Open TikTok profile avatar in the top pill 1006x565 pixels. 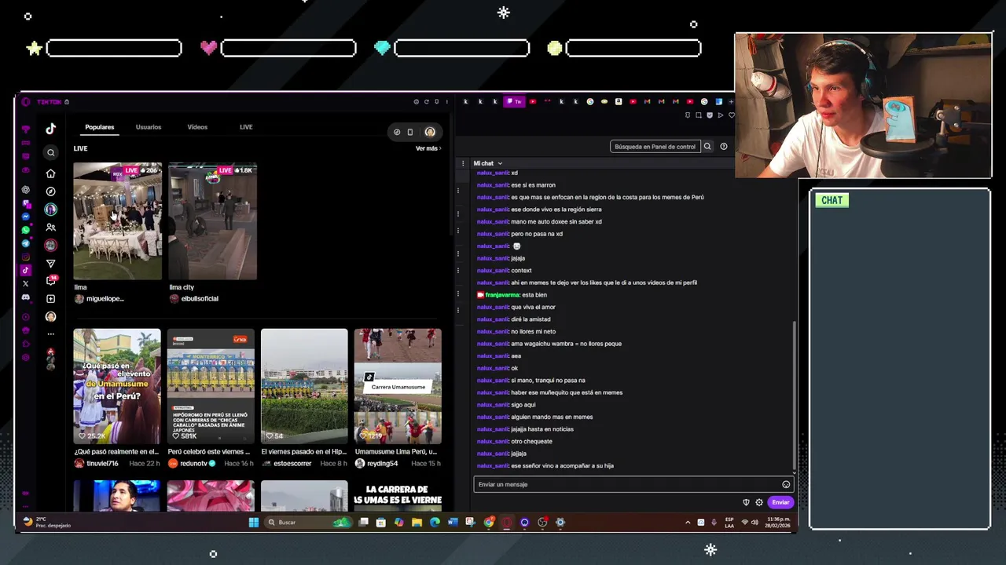click(430, 132)
